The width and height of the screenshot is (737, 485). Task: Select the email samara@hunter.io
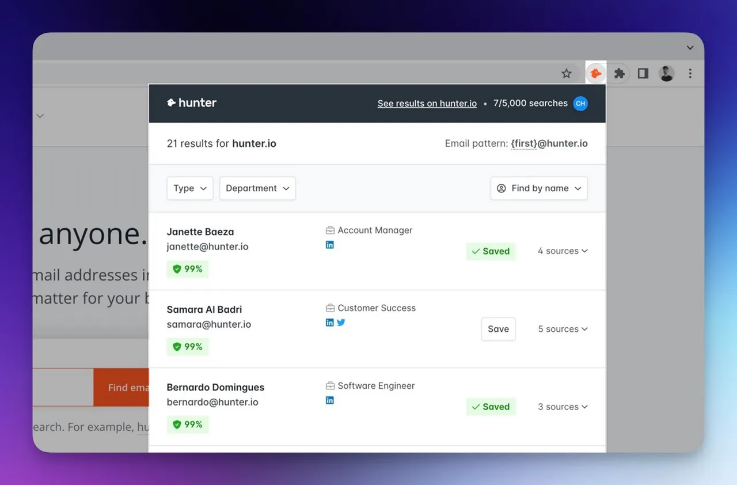[209, 324]
